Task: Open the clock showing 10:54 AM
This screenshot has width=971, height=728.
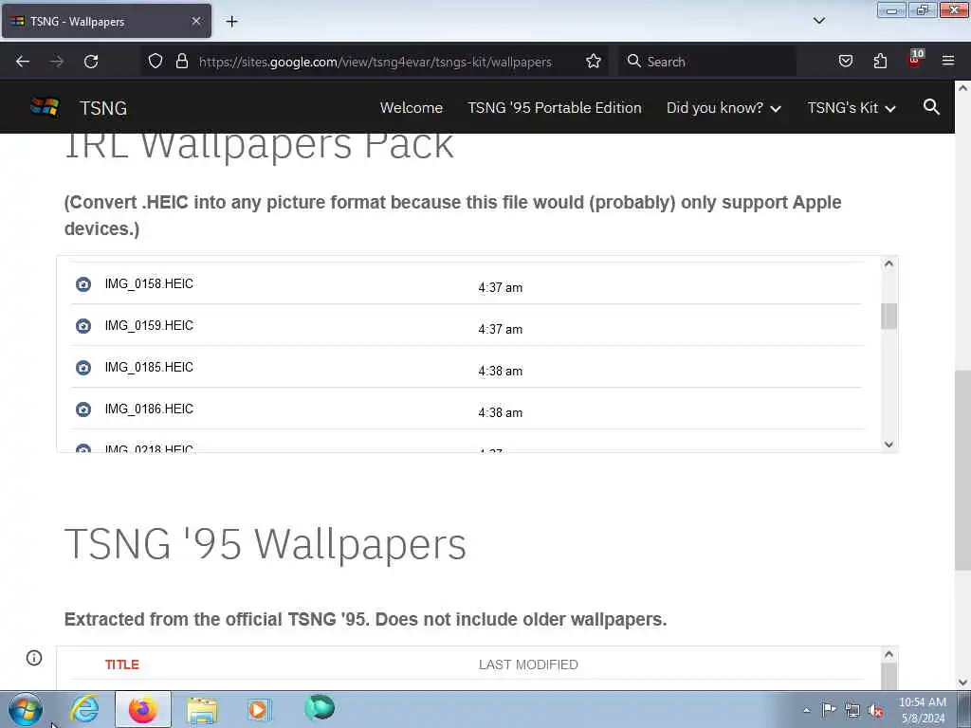Action: (922, 710)
